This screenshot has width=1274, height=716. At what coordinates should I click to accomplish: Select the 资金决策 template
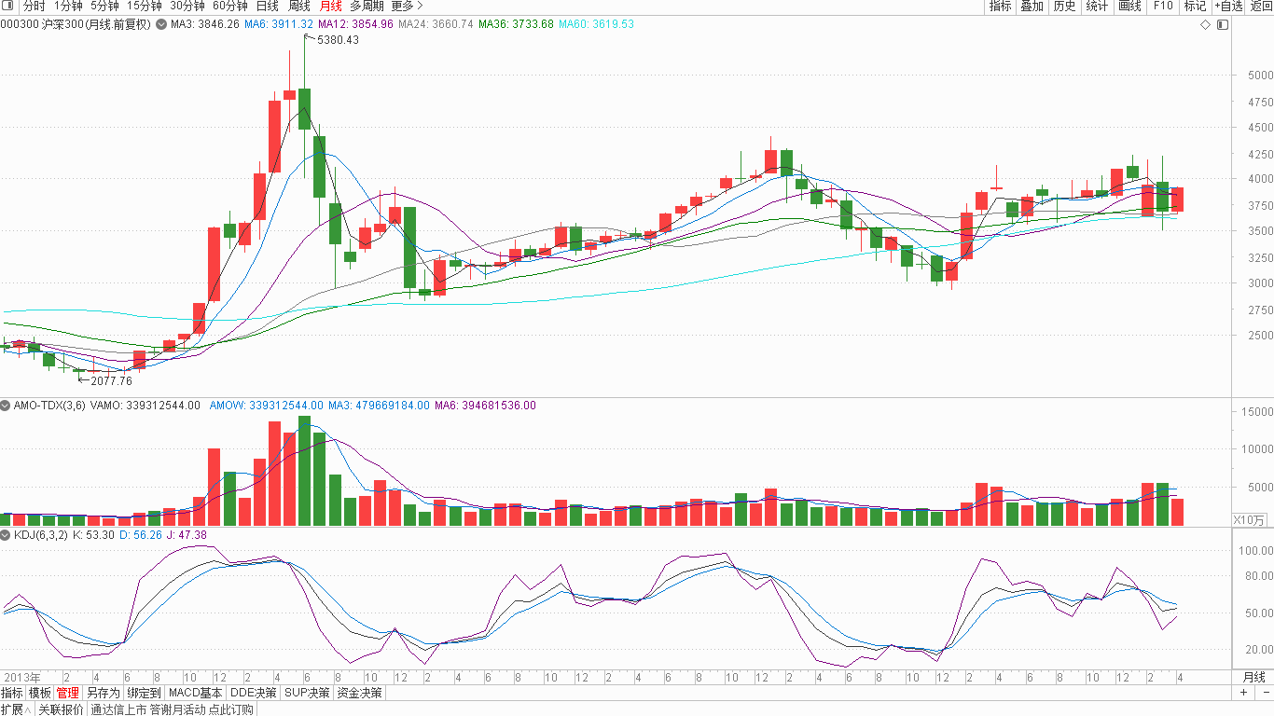[x=359, y=693]
